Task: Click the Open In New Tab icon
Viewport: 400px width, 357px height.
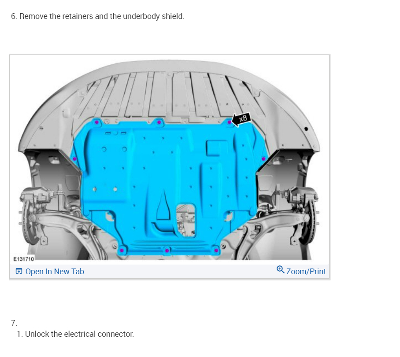Action: coord(19,271)
